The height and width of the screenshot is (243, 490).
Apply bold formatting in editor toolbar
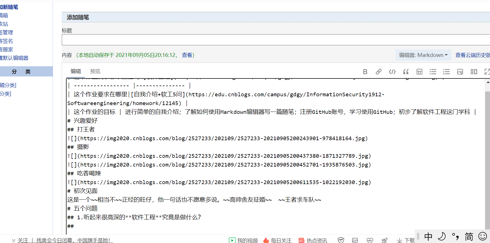pyautogui.click(x=365, y=72)
